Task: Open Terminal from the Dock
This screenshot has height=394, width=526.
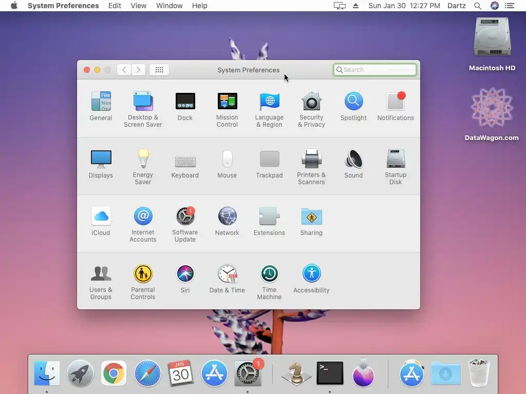Action: 330,373
